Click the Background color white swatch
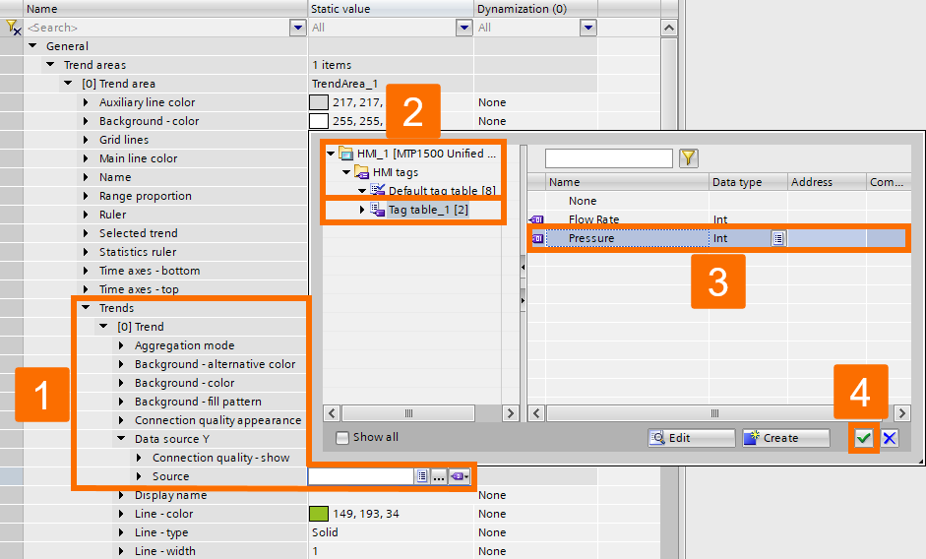Viewport: 926px width, 559px height. click(319, 120)
